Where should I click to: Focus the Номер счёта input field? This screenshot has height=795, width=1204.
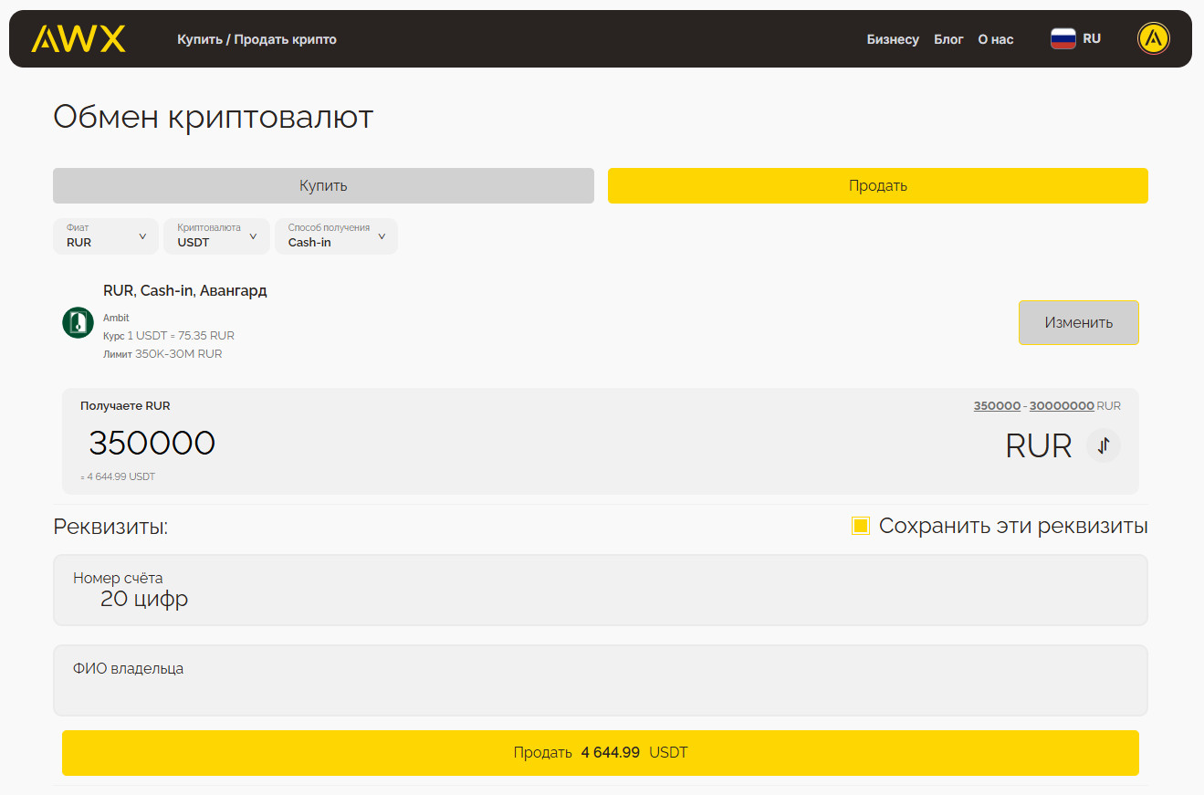(x=600, y=599)
